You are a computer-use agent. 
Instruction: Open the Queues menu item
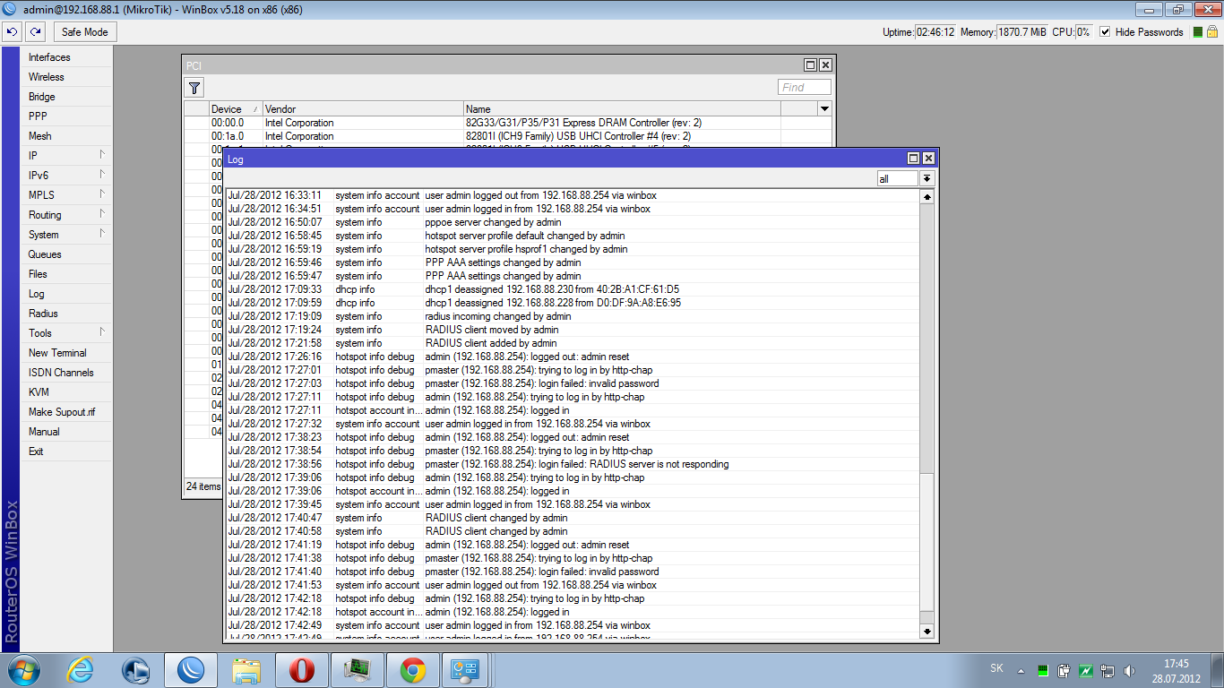(67, 254)
